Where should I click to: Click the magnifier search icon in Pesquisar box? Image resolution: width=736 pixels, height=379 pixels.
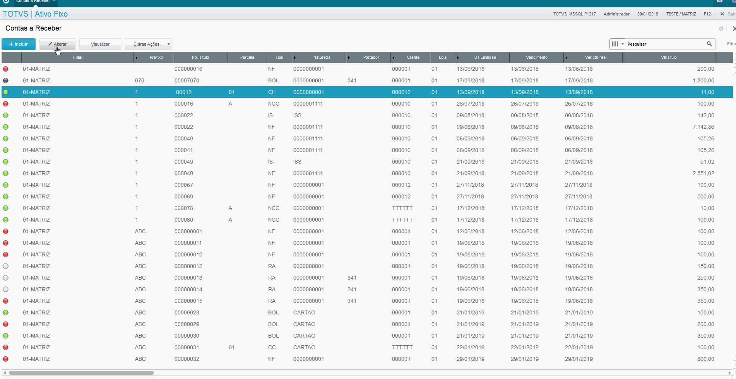coord(709,44)
